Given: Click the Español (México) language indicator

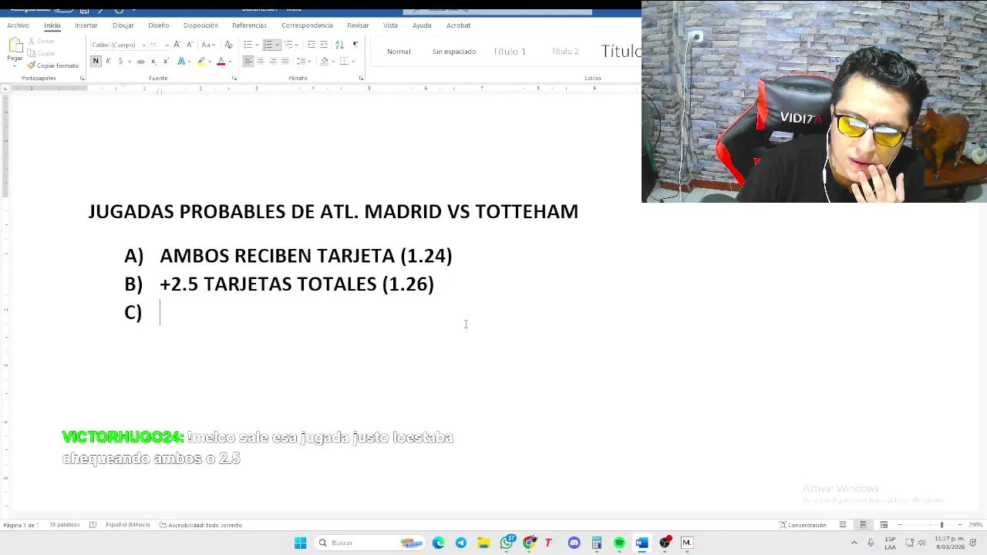Looking at the screenshot, I should point(127,525).
